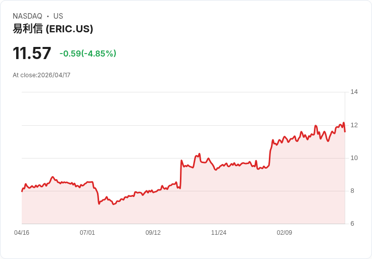This screenshot has width=372, height=259.
Task: Select the 14 y-axis price label
Action: point(354,92)
